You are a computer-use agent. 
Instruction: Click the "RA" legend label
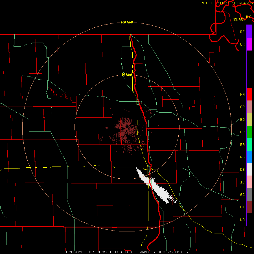[242, 145]
